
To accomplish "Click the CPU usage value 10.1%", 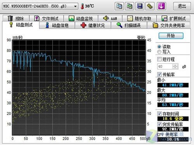I will click(x=173, y=139).
